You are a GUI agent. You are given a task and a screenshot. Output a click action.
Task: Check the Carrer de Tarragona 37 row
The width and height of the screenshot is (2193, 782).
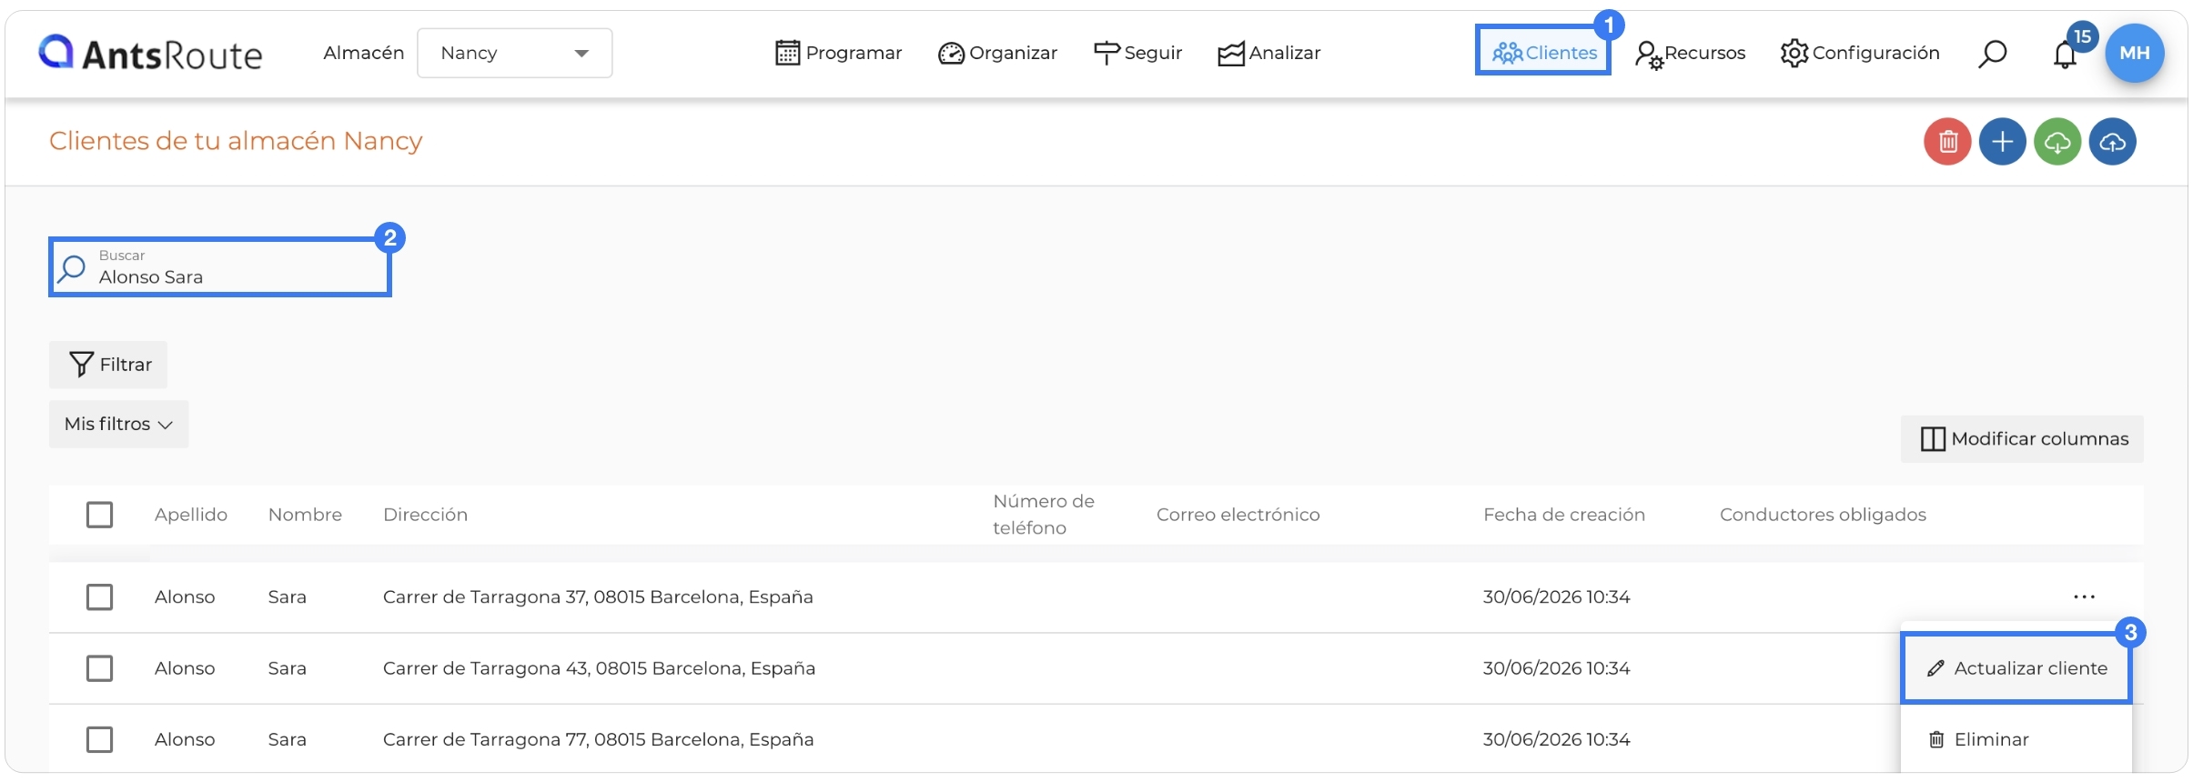click(99, 597)
